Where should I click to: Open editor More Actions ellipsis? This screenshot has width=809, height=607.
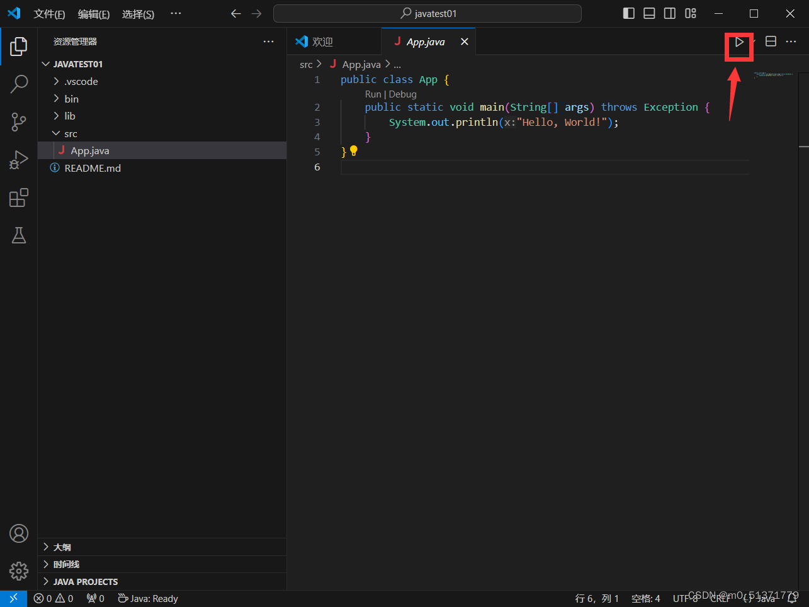(x=791, y=42)
